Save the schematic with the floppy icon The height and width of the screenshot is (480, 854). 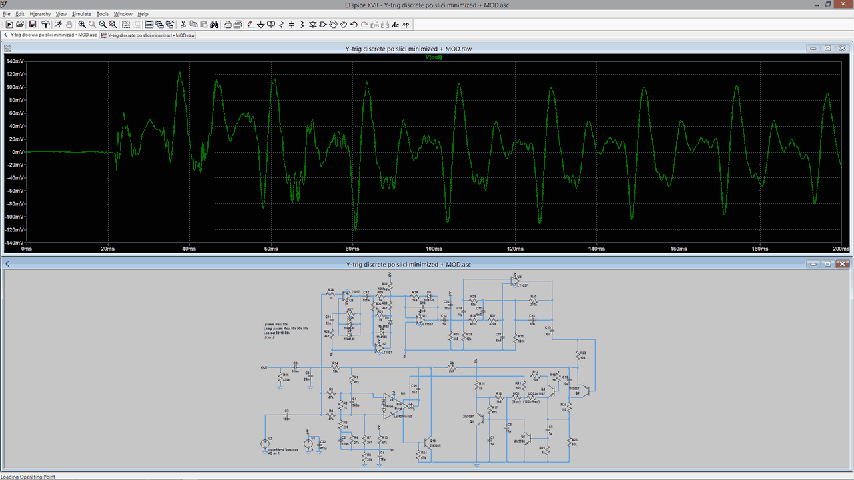[33, 25]
